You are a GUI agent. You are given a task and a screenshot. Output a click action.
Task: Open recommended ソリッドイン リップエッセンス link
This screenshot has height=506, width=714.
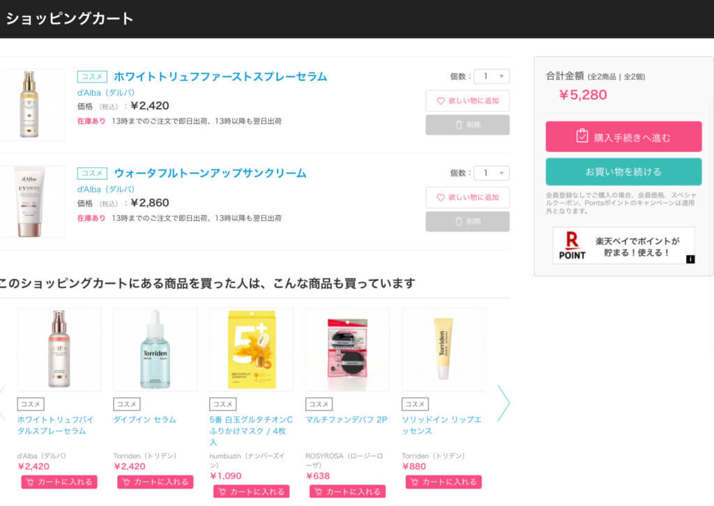click(441, 425)
